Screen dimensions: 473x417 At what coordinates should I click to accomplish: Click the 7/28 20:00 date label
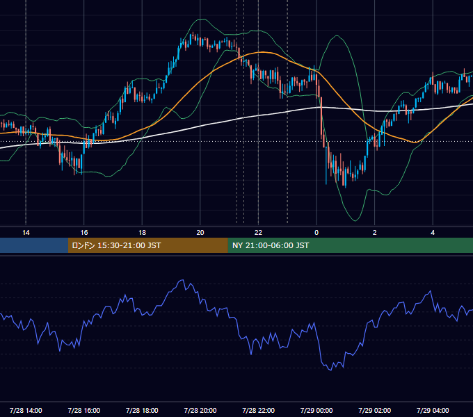[200, 410]
